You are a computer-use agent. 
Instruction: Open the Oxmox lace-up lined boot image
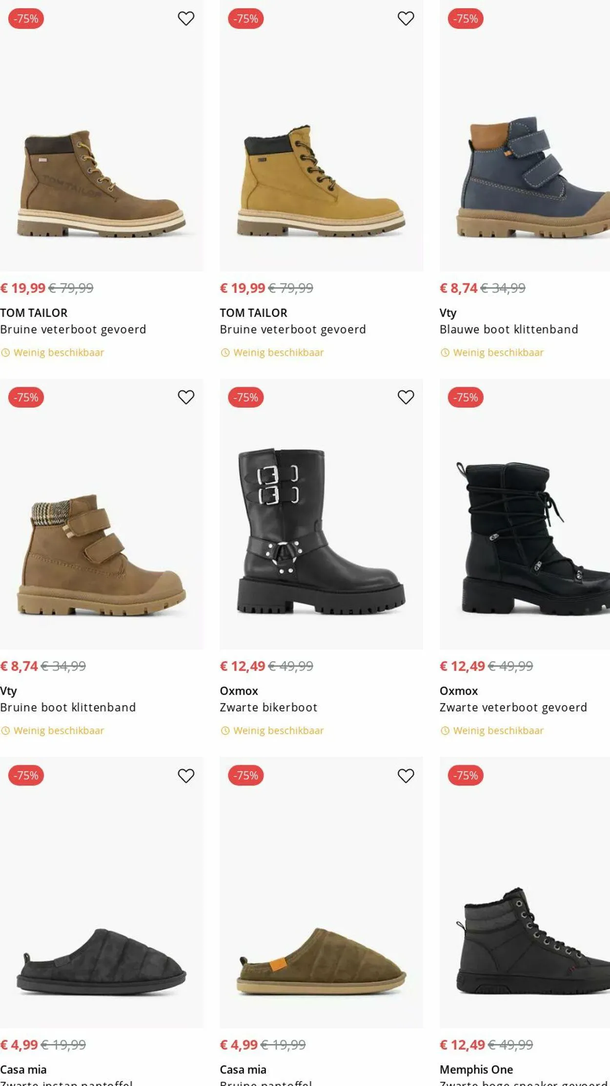(x=525, y=537)
